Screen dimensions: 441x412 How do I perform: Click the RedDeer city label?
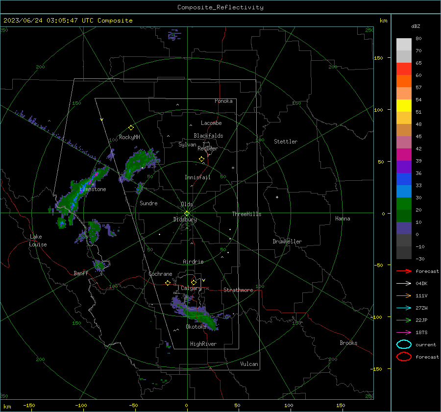point(208,148)
